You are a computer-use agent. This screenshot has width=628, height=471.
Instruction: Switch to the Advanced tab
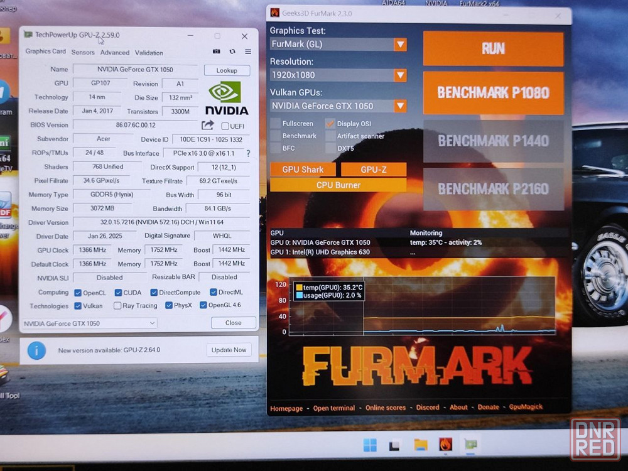[x=114, y=53]
